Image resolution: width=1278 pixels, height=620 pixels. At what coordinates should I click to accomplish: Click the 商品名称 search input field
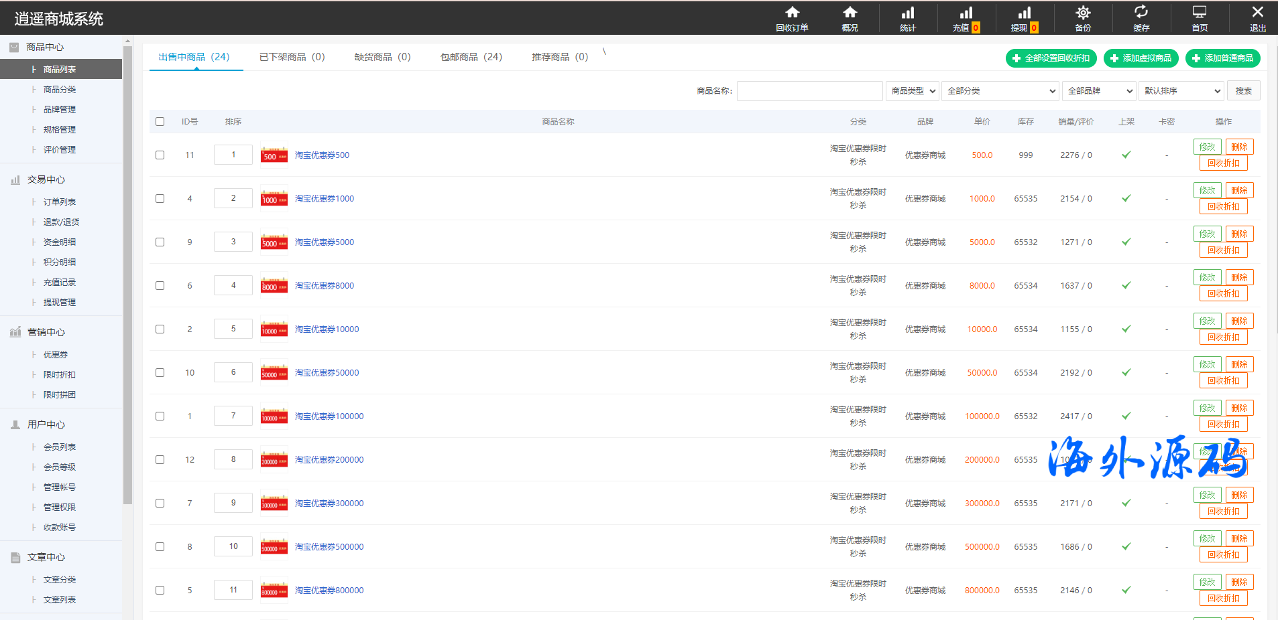point(809,91)
